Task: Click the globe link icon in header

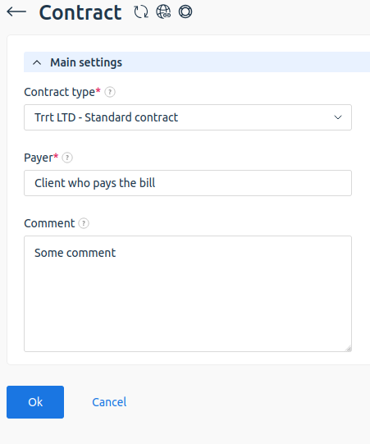Action: 163,11
